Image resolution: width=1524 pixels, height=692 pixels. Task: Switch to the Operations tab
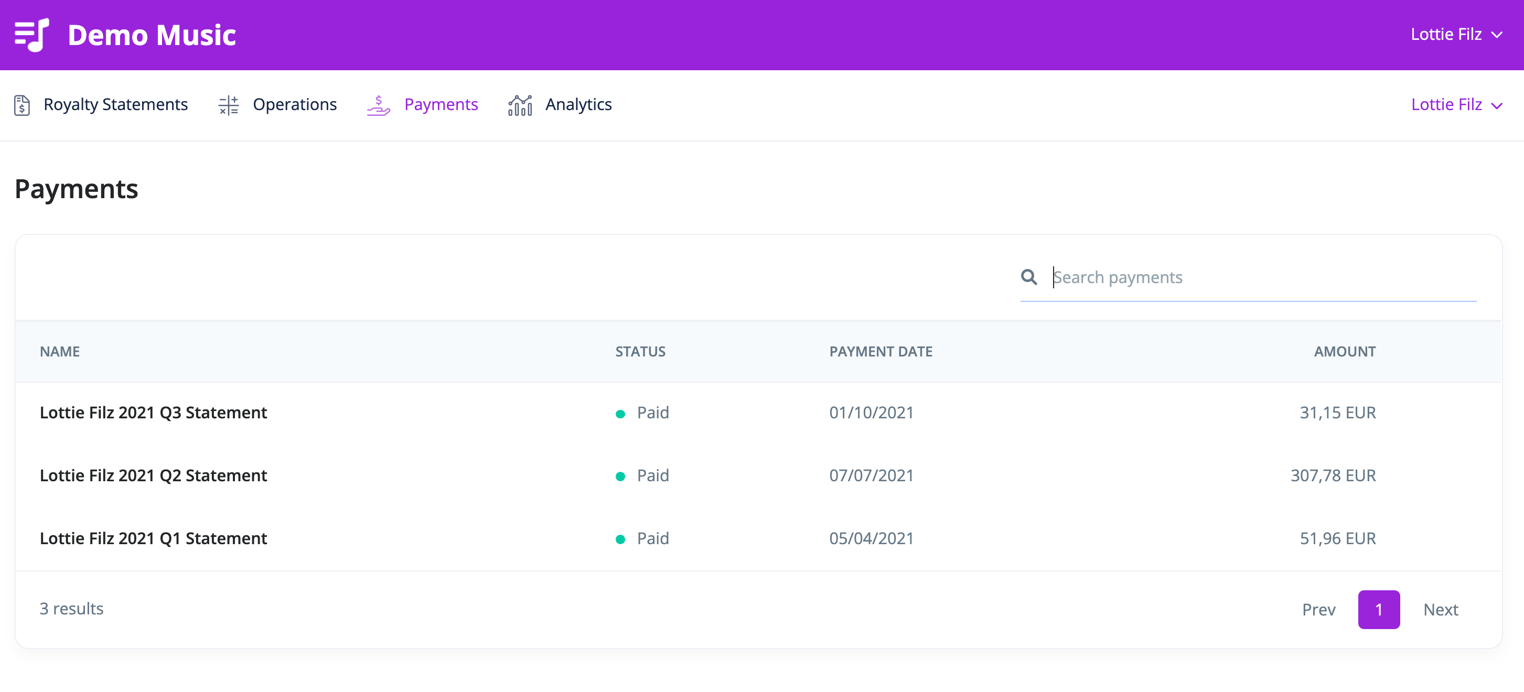277,105
